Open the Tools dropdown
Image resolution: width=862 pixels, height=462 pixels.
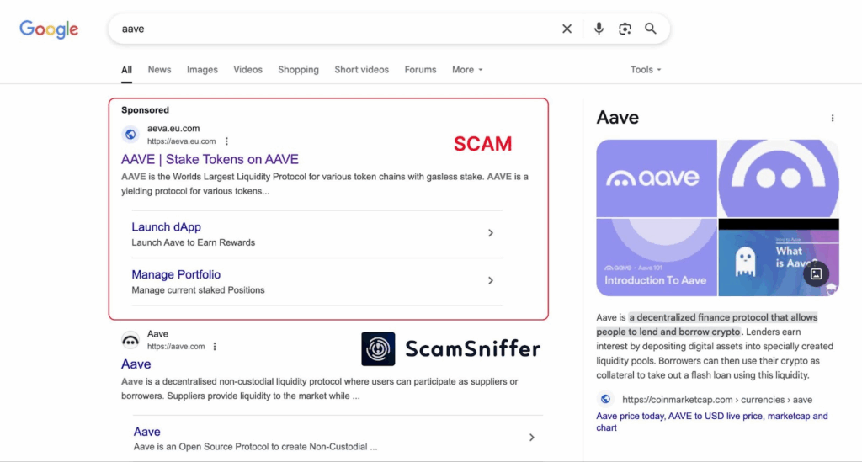(x=646, y=70)
